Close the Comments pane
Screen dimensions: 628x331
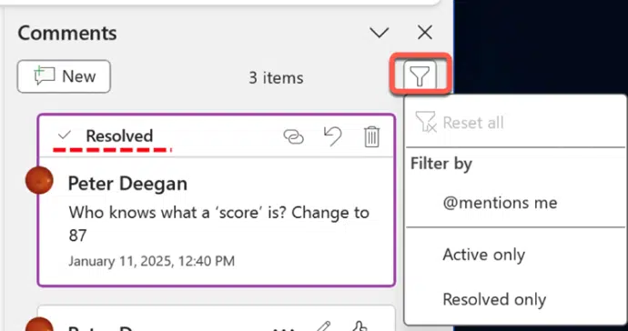click(424, 33)
